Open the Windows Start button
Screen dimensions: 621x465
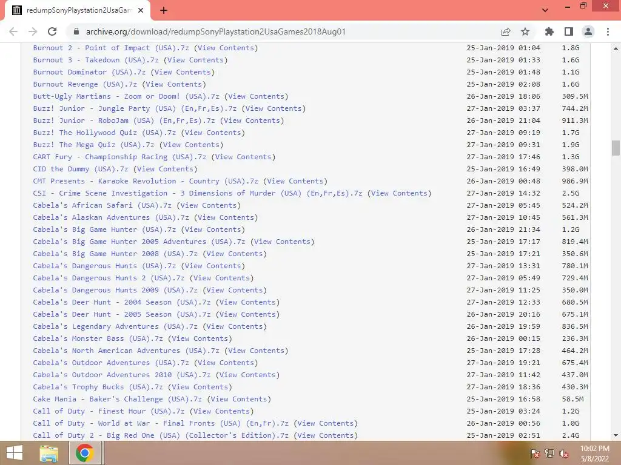(x=15, y=453)
